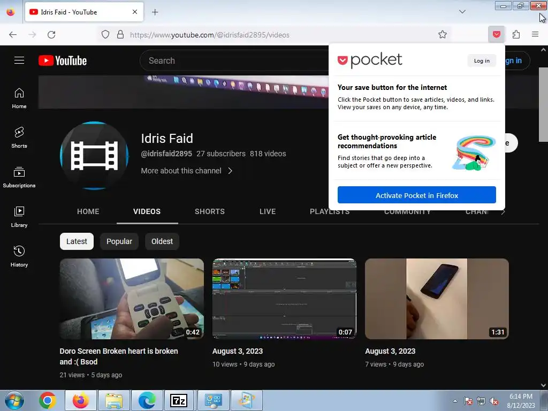Select the Oldest sort chip

tap(162, 241)
